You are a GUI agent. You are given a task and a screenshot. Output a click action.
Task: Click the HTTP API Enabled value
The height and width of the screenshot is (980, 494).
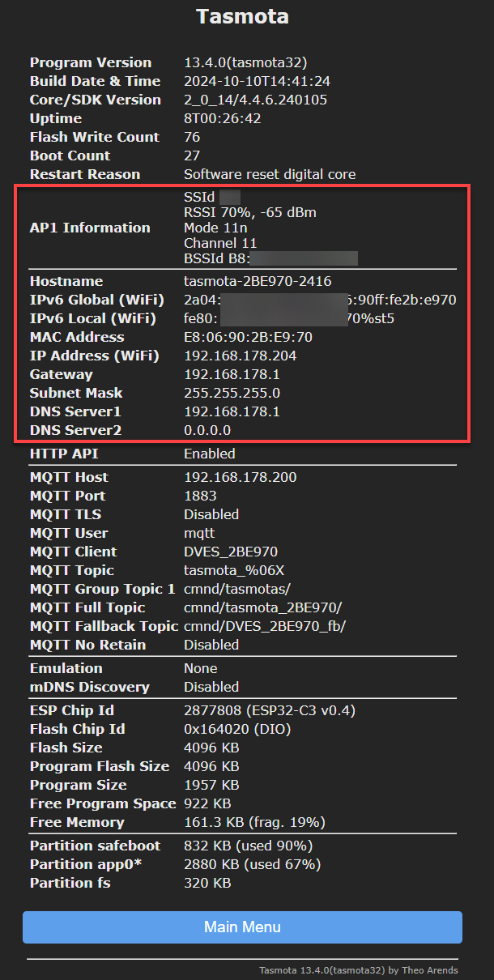[x=209, y=454]
